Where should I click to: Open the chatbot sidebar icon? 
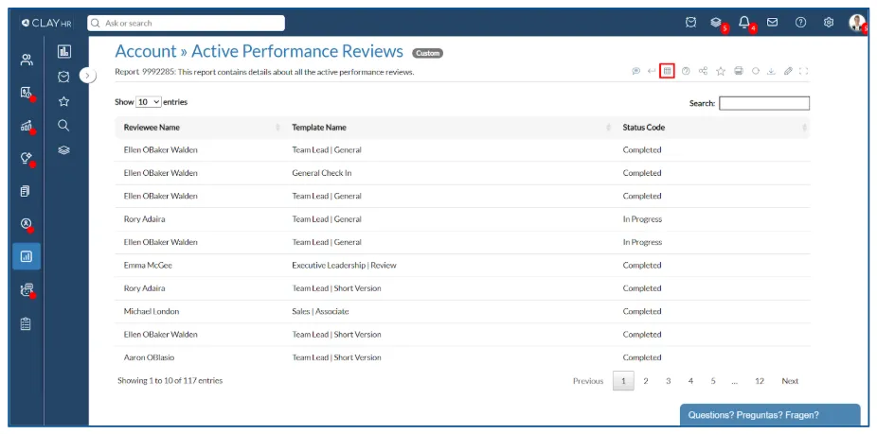[27, 289]
